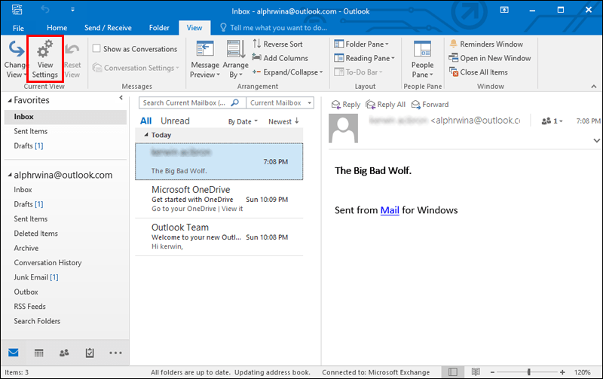Open Outbox folder

(x=26, y=292)
